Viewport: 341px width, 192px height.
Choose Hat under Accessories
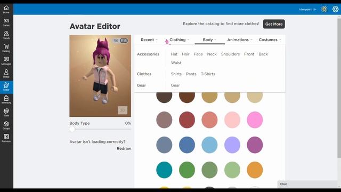click(174, 54)
